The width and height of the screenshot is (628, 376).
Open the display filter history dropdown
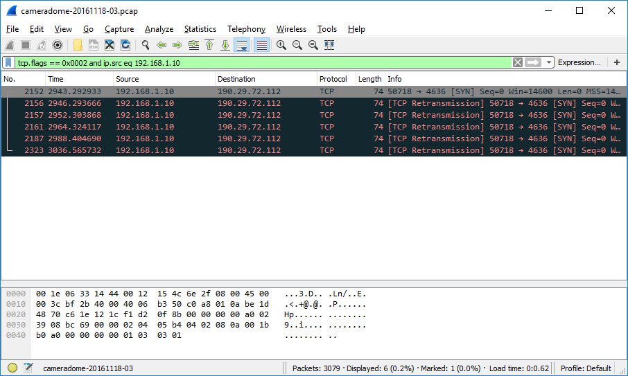pyautogui.click(x=549, y=62)
